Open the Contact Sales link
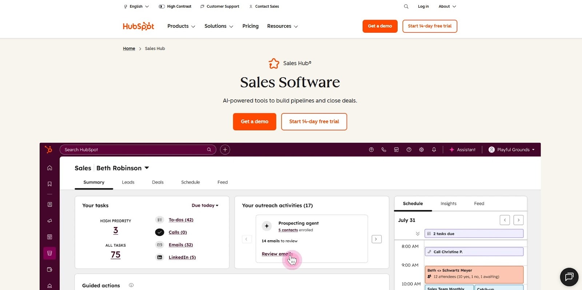Image resolution: width=582 pixels, height=290 pixels. tap(264, 7)
